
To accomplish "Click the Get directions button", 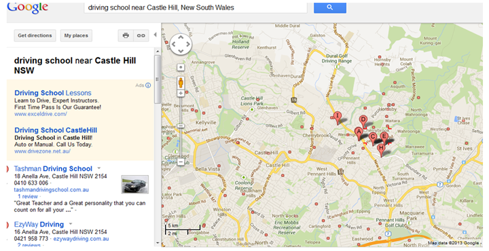I will [35, 35].
